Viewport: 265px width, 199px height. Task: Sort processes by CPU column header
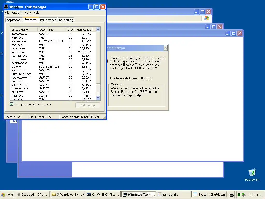[x=70, y=30]
